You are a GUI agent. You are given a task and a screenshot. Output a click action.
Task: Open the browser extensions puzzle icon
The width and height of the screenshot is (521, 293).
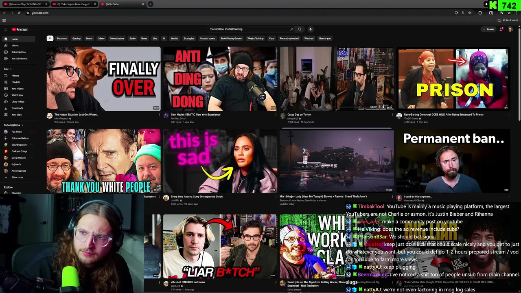pos(480,13)
